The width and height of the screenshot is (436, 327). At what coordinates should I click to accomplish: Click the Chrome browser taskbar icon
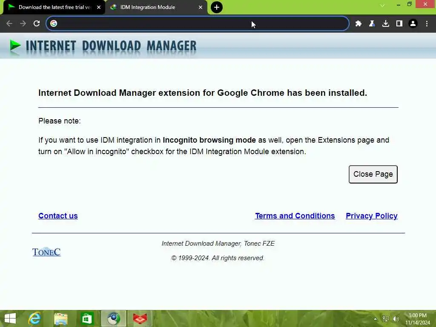113,318
